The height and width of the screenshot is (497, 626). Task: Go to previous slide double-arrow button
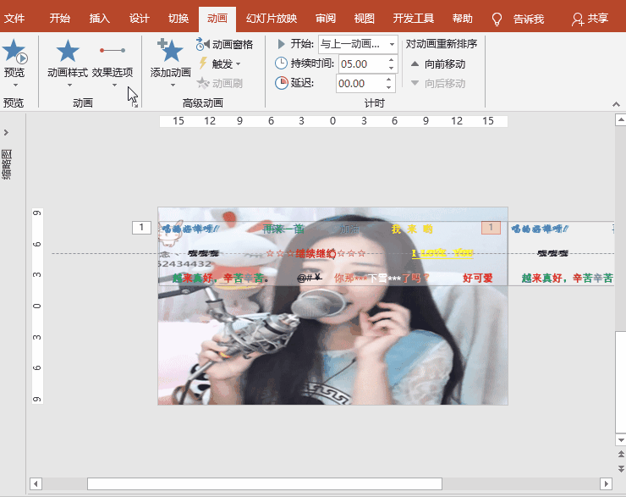pos(621,454)
